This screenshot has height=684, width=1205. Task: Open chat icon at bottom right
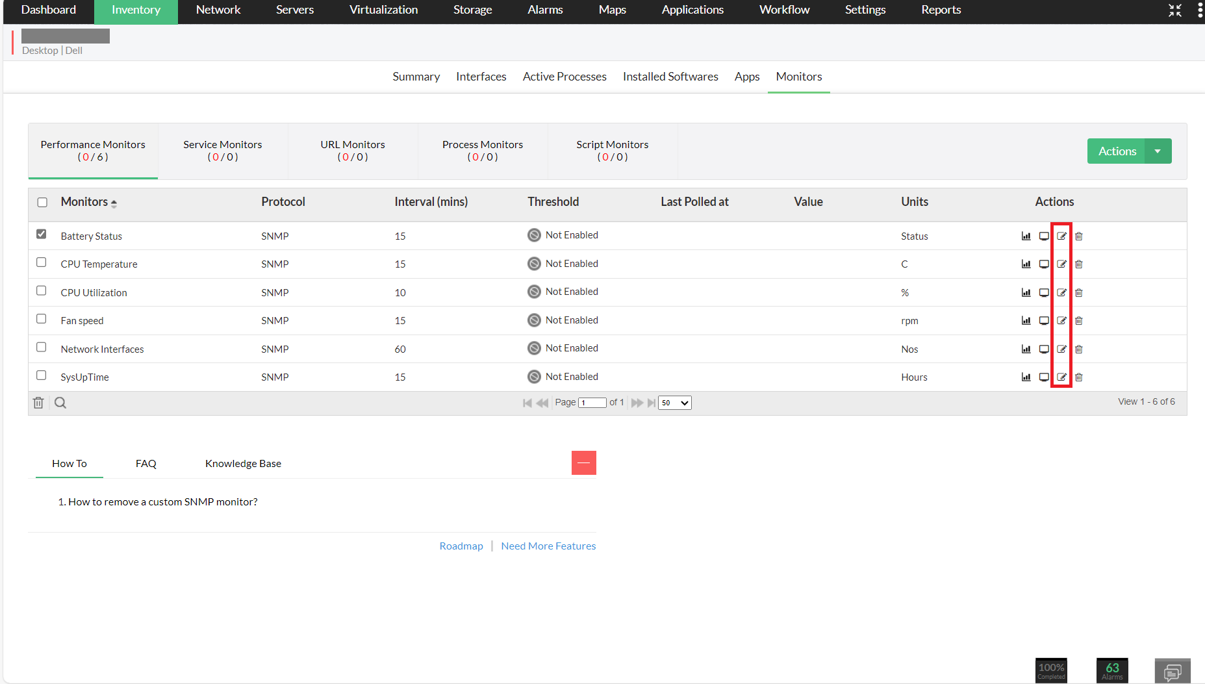click(x=1172, y=671)
